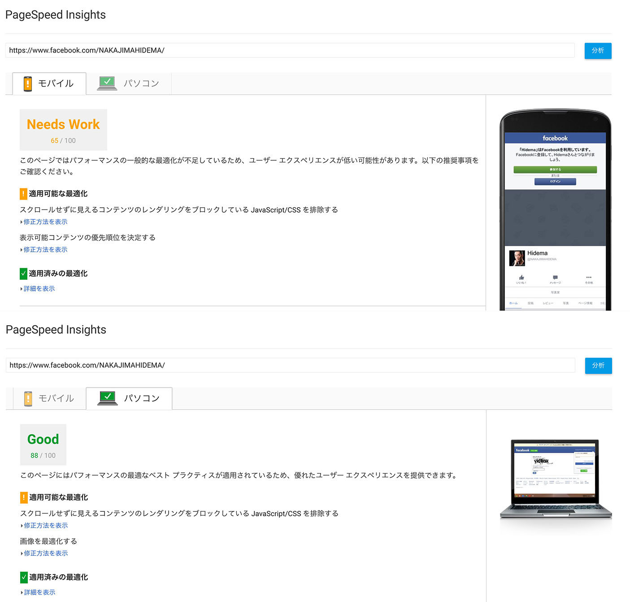Screen dimensions: 630x602
Task: Click the laptop screenshot preview of the Facebook page
Action: click(x=555, y=469)
